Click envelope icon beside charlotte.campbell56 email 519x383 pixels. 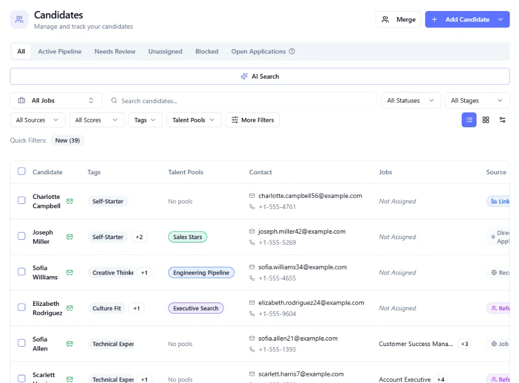[x=252, y=196]
